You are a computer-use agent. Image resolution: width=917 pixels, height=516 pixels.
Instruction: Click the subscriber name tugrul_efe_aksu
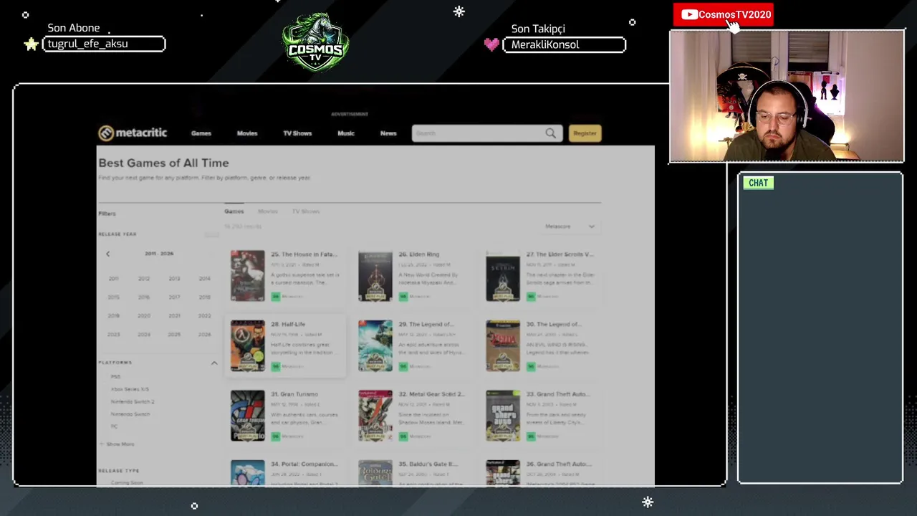click(x=87, y=44)
